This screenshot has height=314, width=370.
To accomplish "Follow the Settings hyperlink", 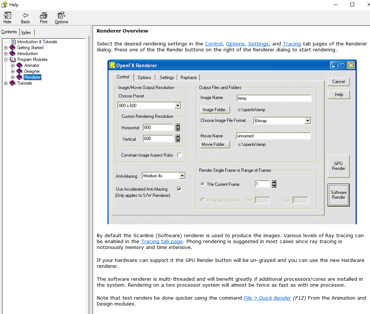I will pos(258,44).
